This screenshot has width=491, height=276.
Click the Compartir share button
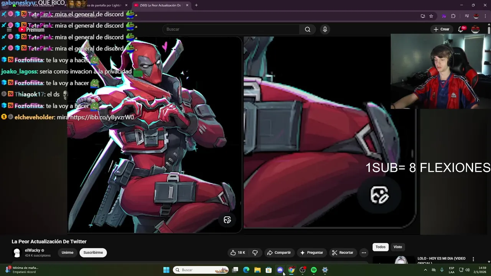tap(279, 253)
